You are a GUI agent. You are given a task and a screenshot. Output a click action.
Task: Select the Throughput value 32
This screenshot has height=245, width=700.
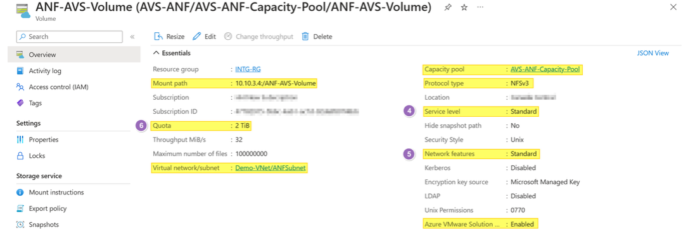(x=239, y=140)
